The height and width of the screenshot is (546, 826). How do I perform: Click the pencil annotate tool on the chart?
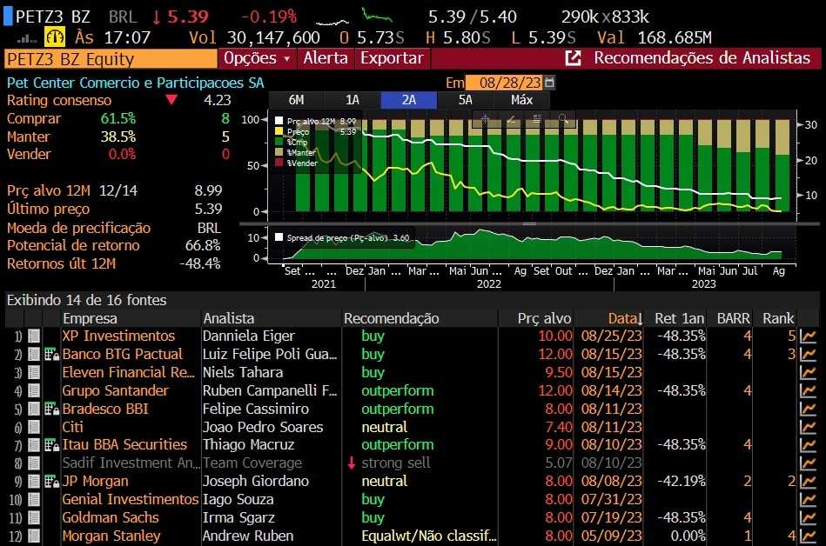coord(511,120)
